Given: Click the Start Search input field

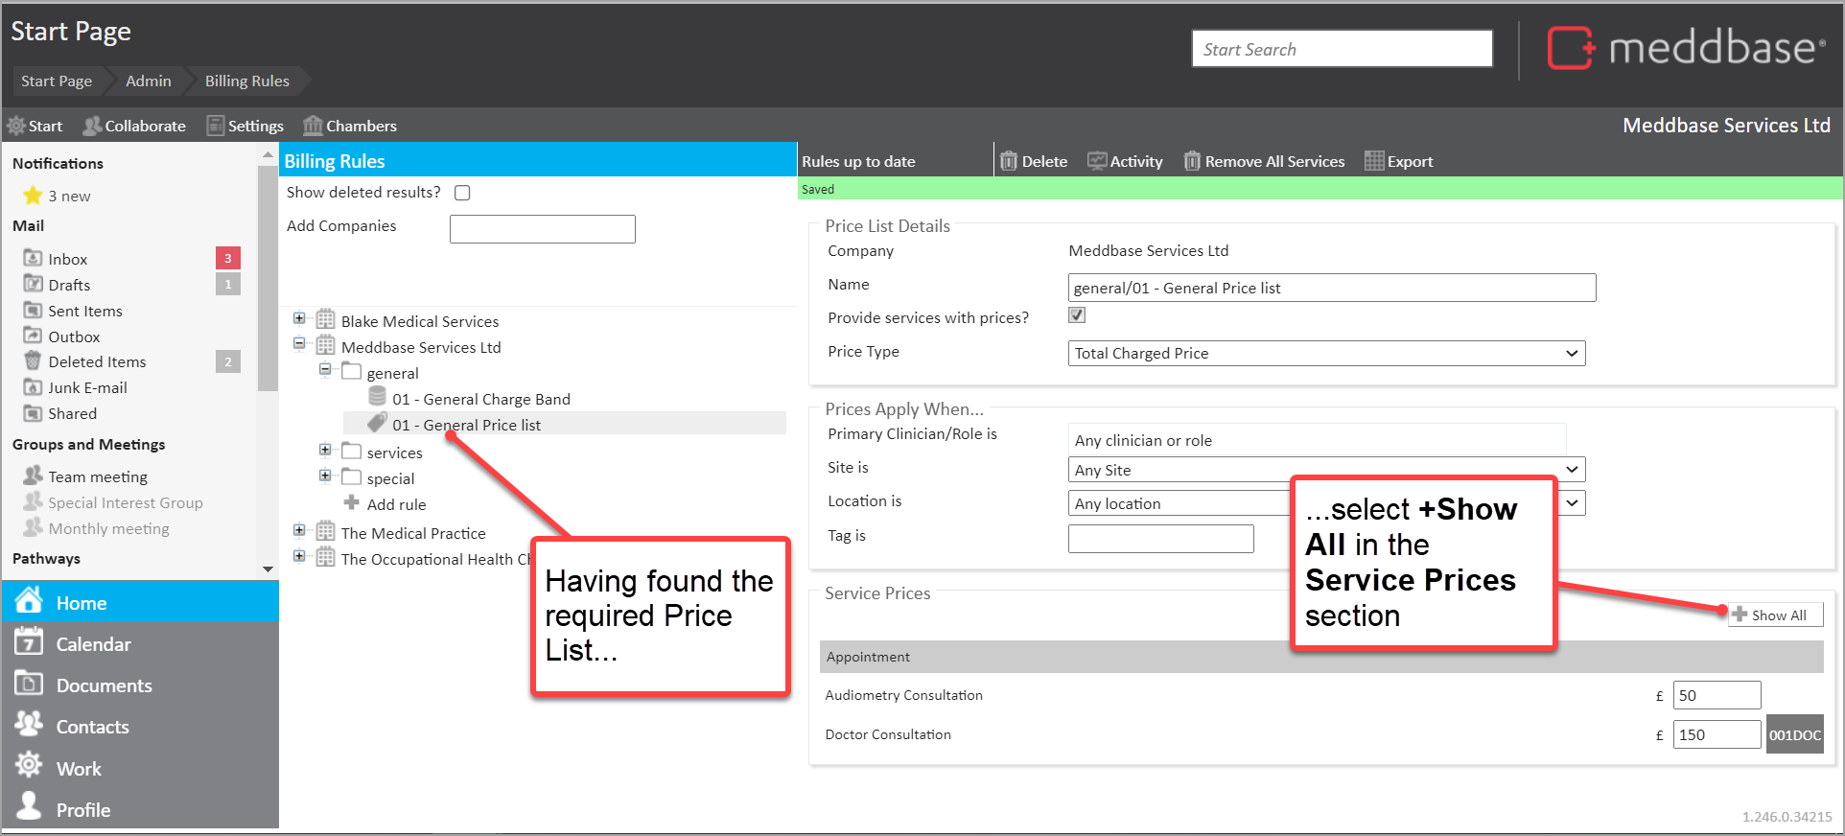Looking at the screenshot, I should [x=1341, y=49].
